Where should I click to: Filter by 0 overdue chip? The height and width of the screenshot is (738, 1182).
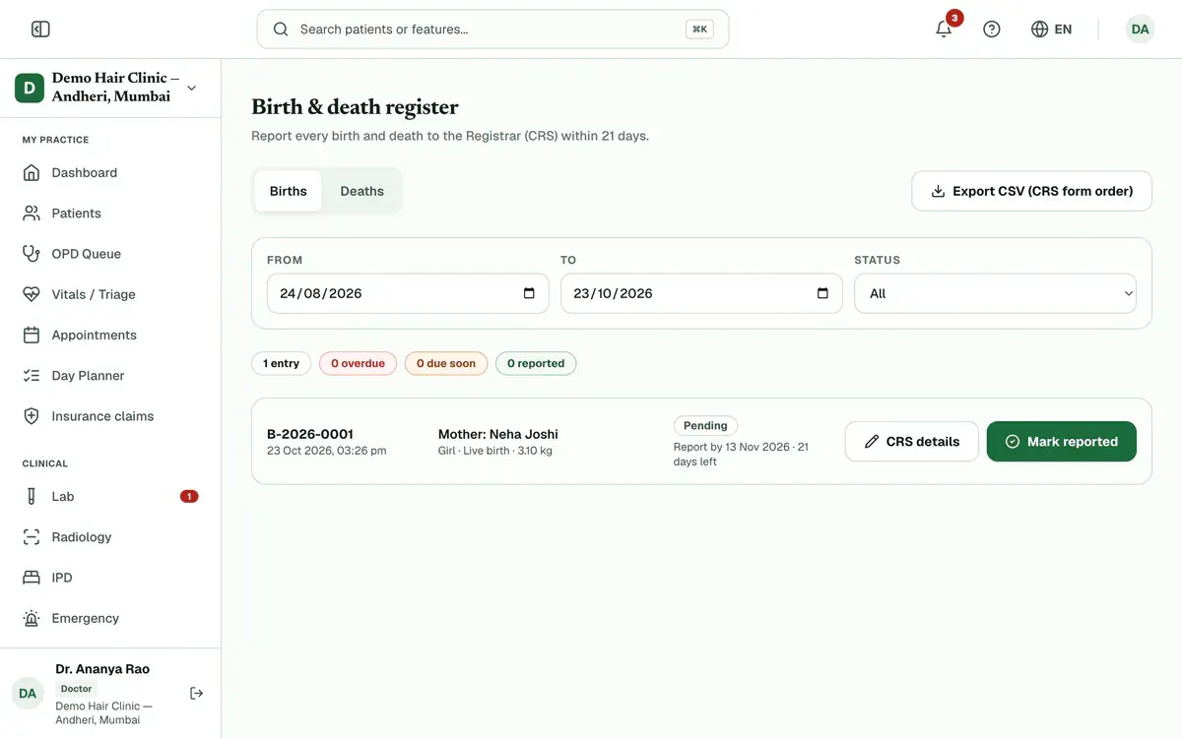pyautogui.click(x=358, y=363)
